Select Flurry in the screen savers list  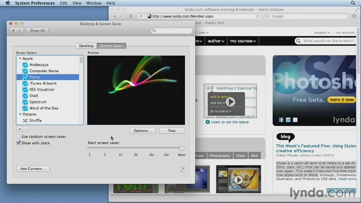(48, 77)
